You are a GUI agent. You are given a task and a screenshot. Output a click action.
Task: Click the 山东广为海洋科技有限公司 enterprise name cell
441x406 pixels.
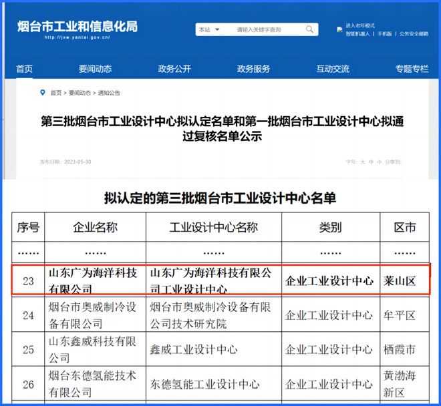pyautogui.click(x=96, y=281)
